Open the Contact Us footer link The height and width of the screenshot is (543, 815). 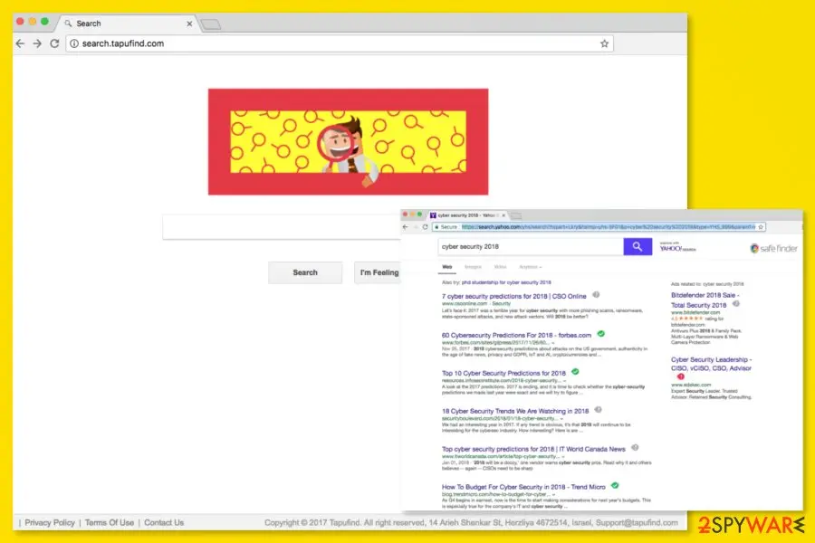point(164,523)
